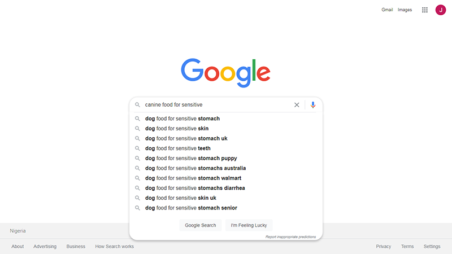
Task: Open Google Images link
Action: click(405, 10)
